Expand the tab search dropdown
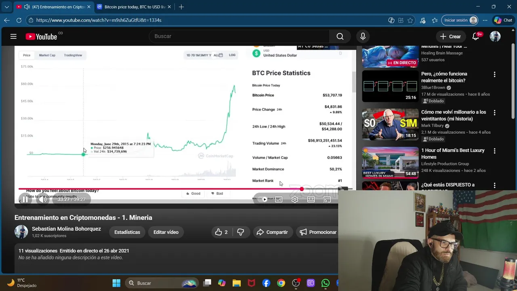The height and width of the screenshot is (291, 517). (6, 7)
